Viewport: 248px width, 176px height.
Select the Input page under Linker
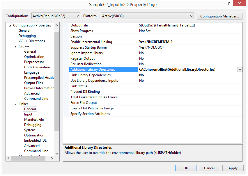tap(28, 114)
